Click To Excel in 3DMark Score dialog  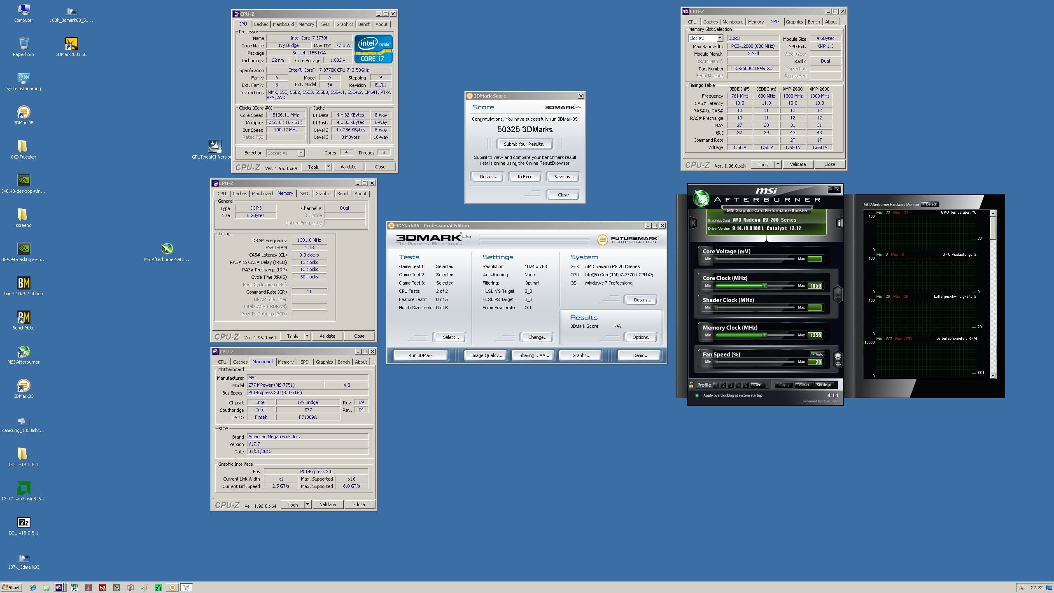click(525, 177)
